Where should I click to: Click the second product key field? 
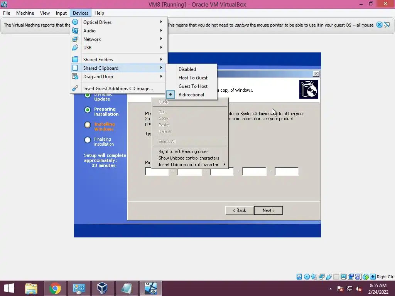[189, 171]
